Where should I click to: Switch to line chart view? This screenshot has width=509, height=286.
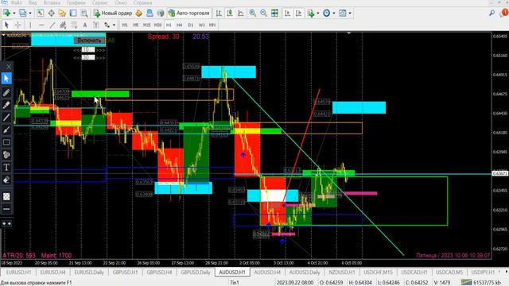point(241,14)
